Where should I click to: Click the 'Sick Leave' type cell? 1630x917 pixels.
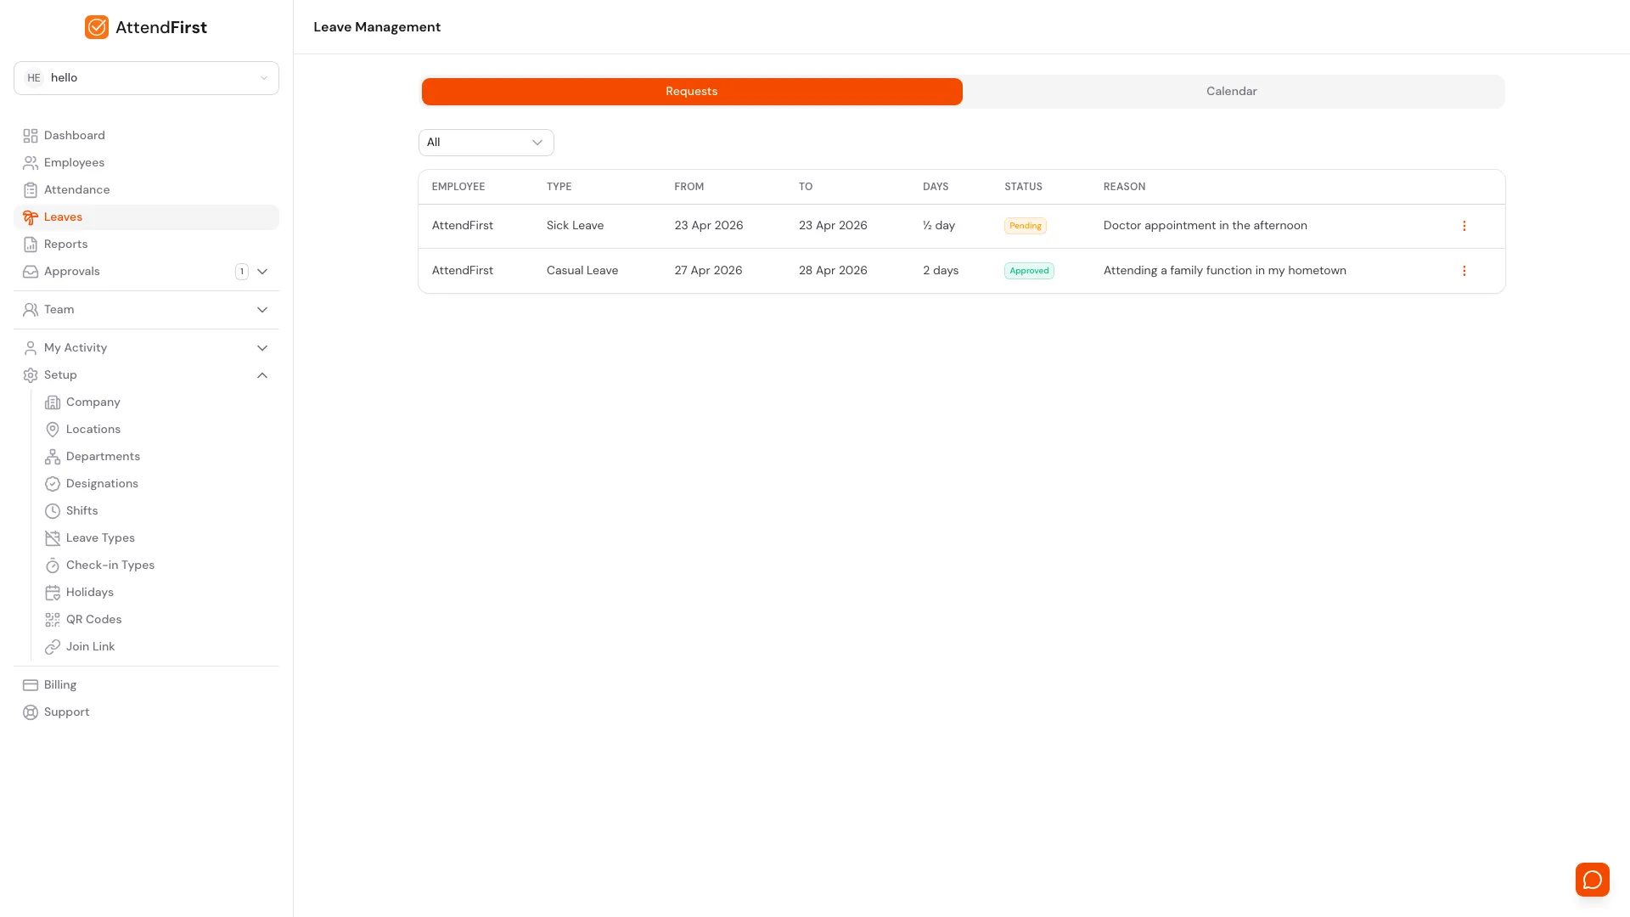(575, 226)
